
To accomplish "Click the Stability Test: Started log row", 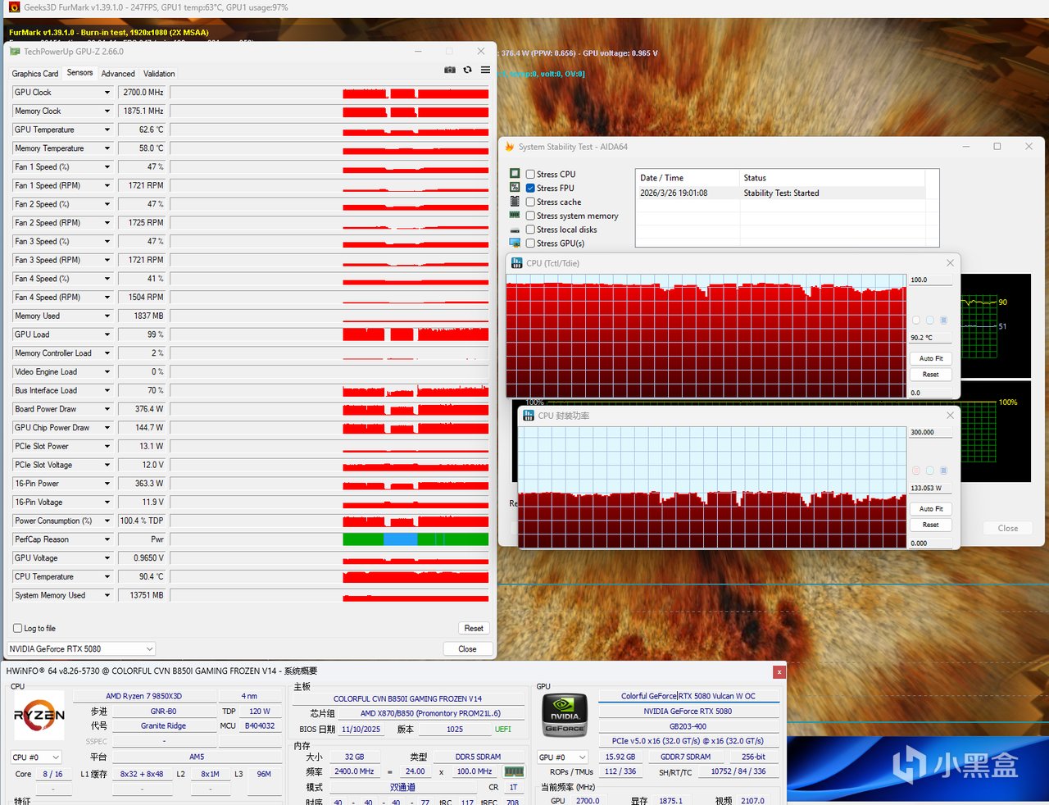I will [x=781, y=193].
